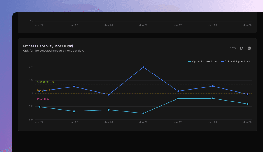Click the Upper Limit data point on Jun 25
The width and height of the screenshot is (263, 152).
pos(74,87)
